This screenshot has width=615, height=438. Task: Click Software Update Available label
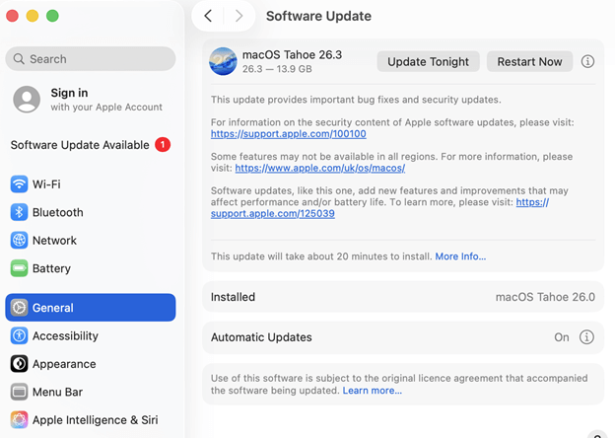click(80, 145)
